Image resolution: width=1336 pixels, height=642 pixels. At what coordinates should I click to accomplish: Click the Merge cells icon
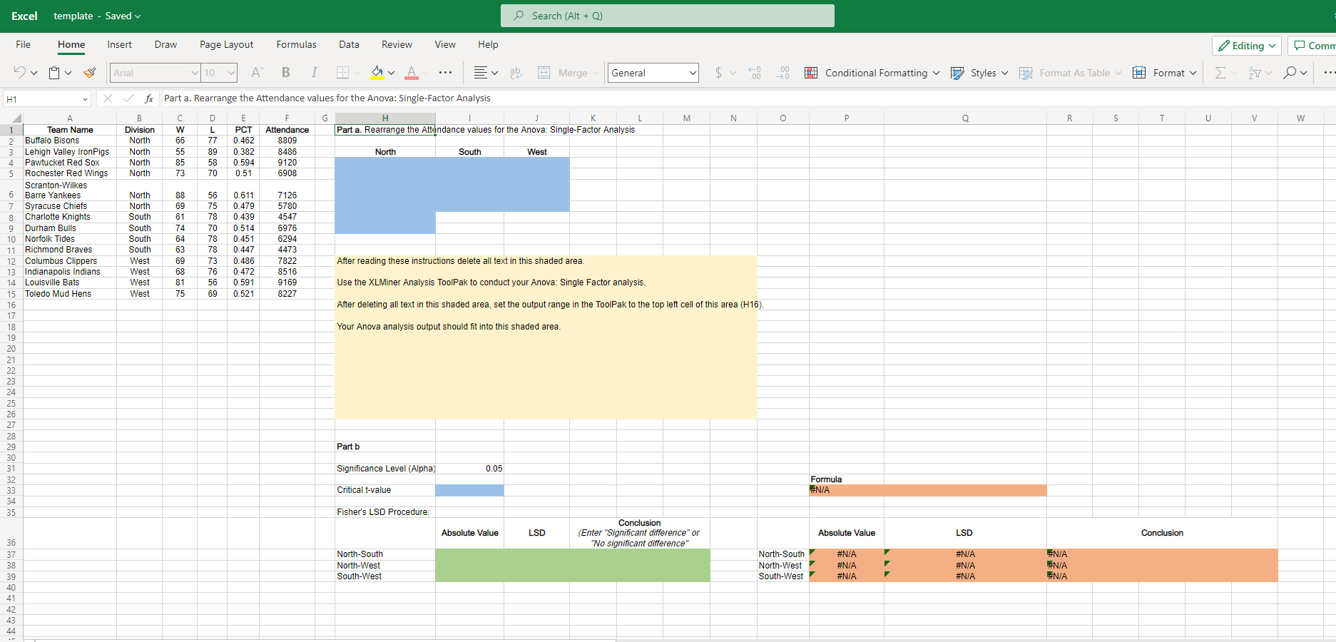[x=544, y=72]
